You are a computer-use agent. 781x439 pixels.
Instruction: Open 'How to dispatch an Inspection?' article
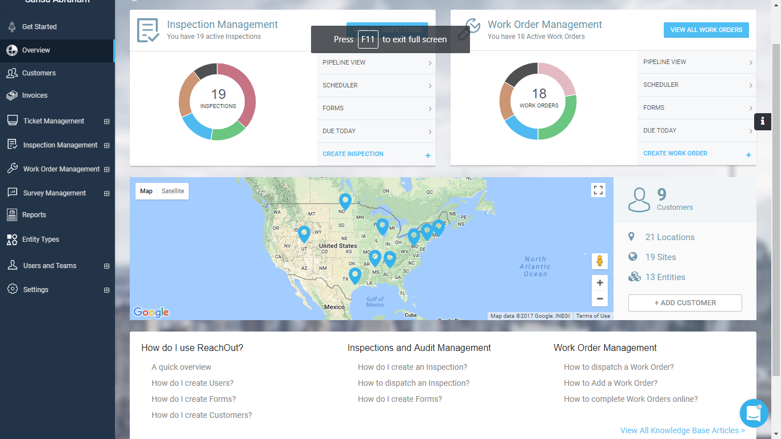pyautogui.click(x=413, y=383)
